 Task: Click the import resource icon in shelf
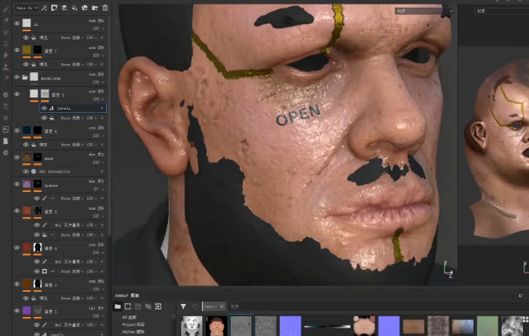coord(158,306)
